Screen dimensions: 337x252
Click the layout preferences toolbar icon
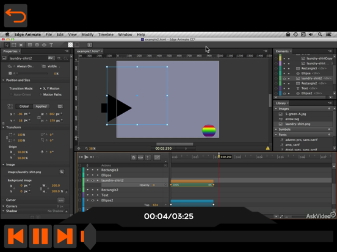click(90, 44)
